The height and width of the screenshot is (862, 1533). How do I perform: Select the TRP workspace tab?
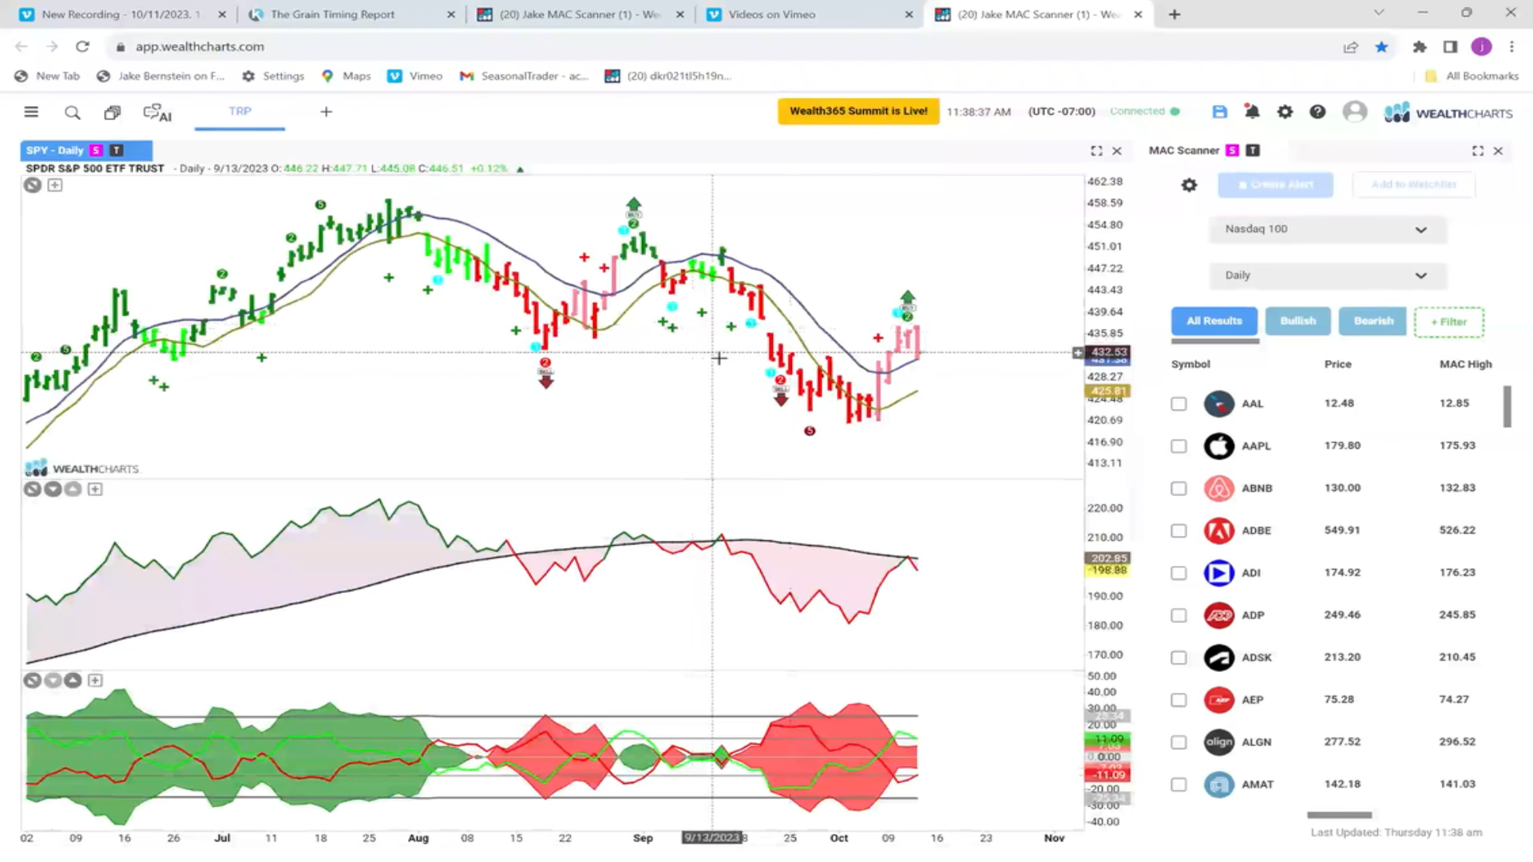coord(240,112)
